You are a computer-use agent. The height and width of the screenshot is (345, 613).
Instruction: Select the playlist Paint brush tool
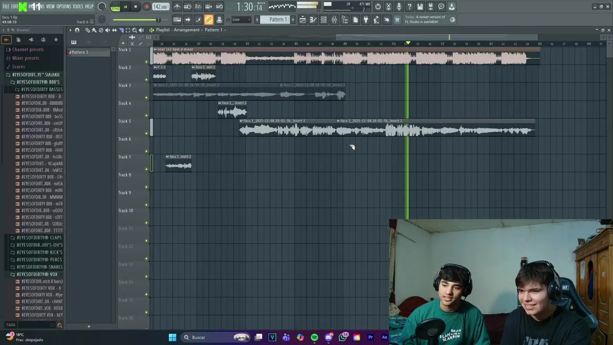tap(94, 30)
